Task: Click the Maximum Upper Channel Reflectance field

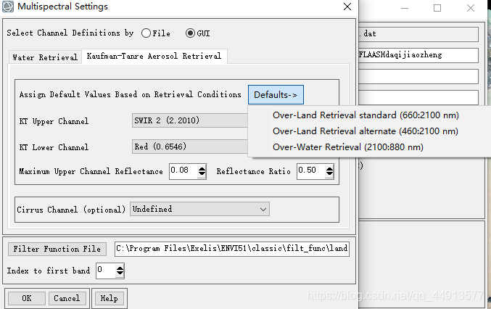Action: coord(183,171)
